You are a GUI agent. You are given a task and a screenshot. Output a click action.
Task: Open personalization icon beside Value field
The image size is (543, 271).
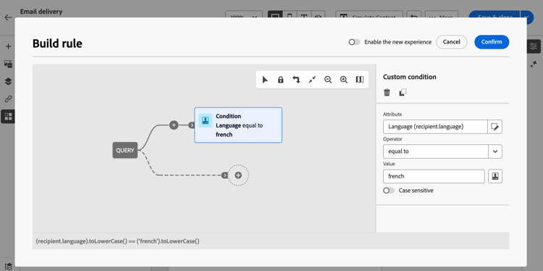[x=495, y=176]
